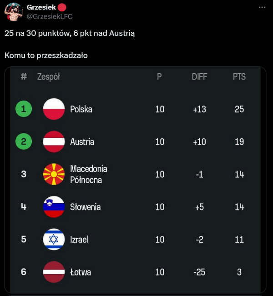The image size is (273, 296).
Task: Click the green position 1 badge
Action: (24, 109)
